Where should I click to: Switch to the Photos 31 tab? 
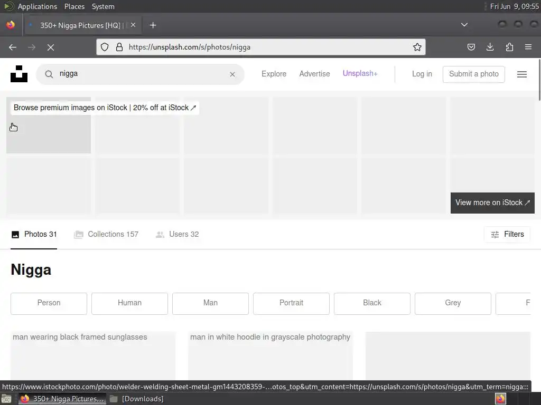(x=34, y=235)
